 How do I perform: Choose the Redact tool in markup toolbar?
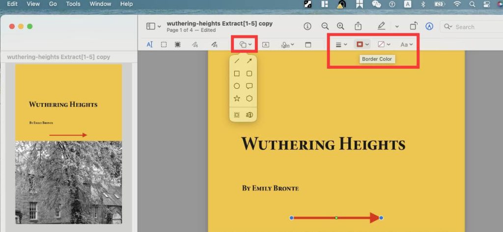point(177,45)
